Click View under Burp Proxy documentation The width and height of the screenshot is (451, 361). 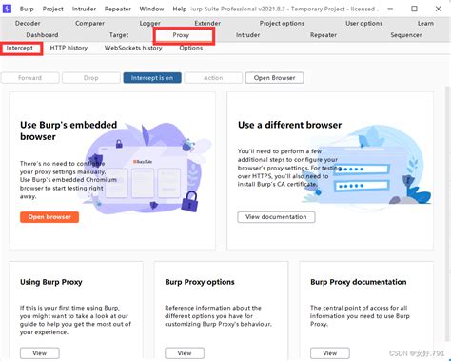330,353
